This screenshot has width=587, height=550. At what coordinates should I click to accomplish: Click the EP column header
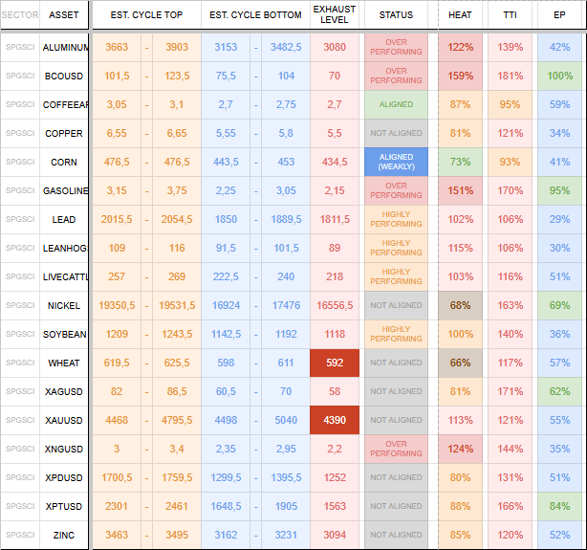[559, 15]
